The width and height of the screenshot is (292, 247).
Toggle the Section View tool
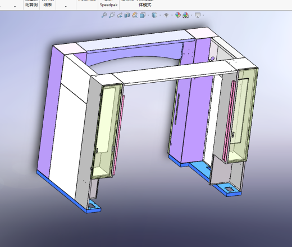127,15
